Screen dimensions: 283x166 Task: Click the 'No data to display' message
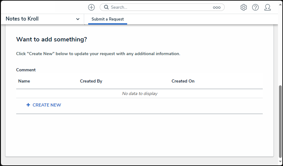coord(140,93)
